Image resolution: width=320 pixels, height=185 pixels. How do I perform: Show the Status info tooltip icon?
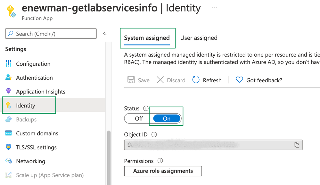(146, 108)
